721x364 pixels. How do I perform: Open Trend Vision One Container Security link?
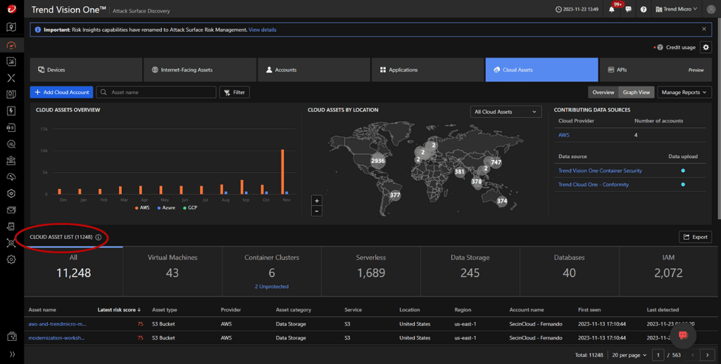pos(600,171)
